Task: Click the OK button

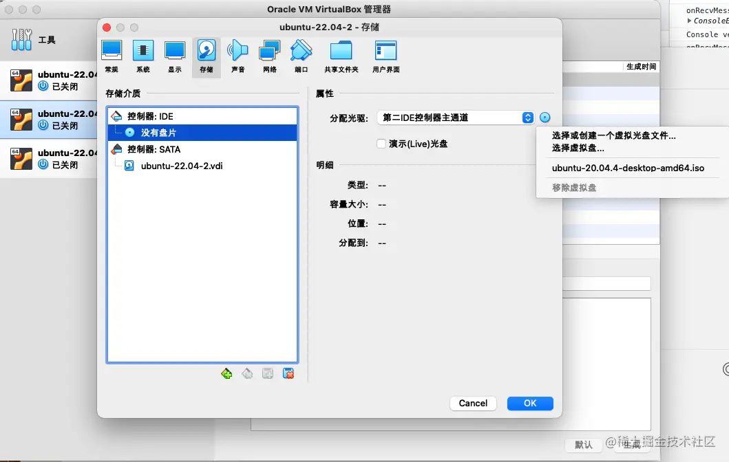Action: (x=530, y=403)
